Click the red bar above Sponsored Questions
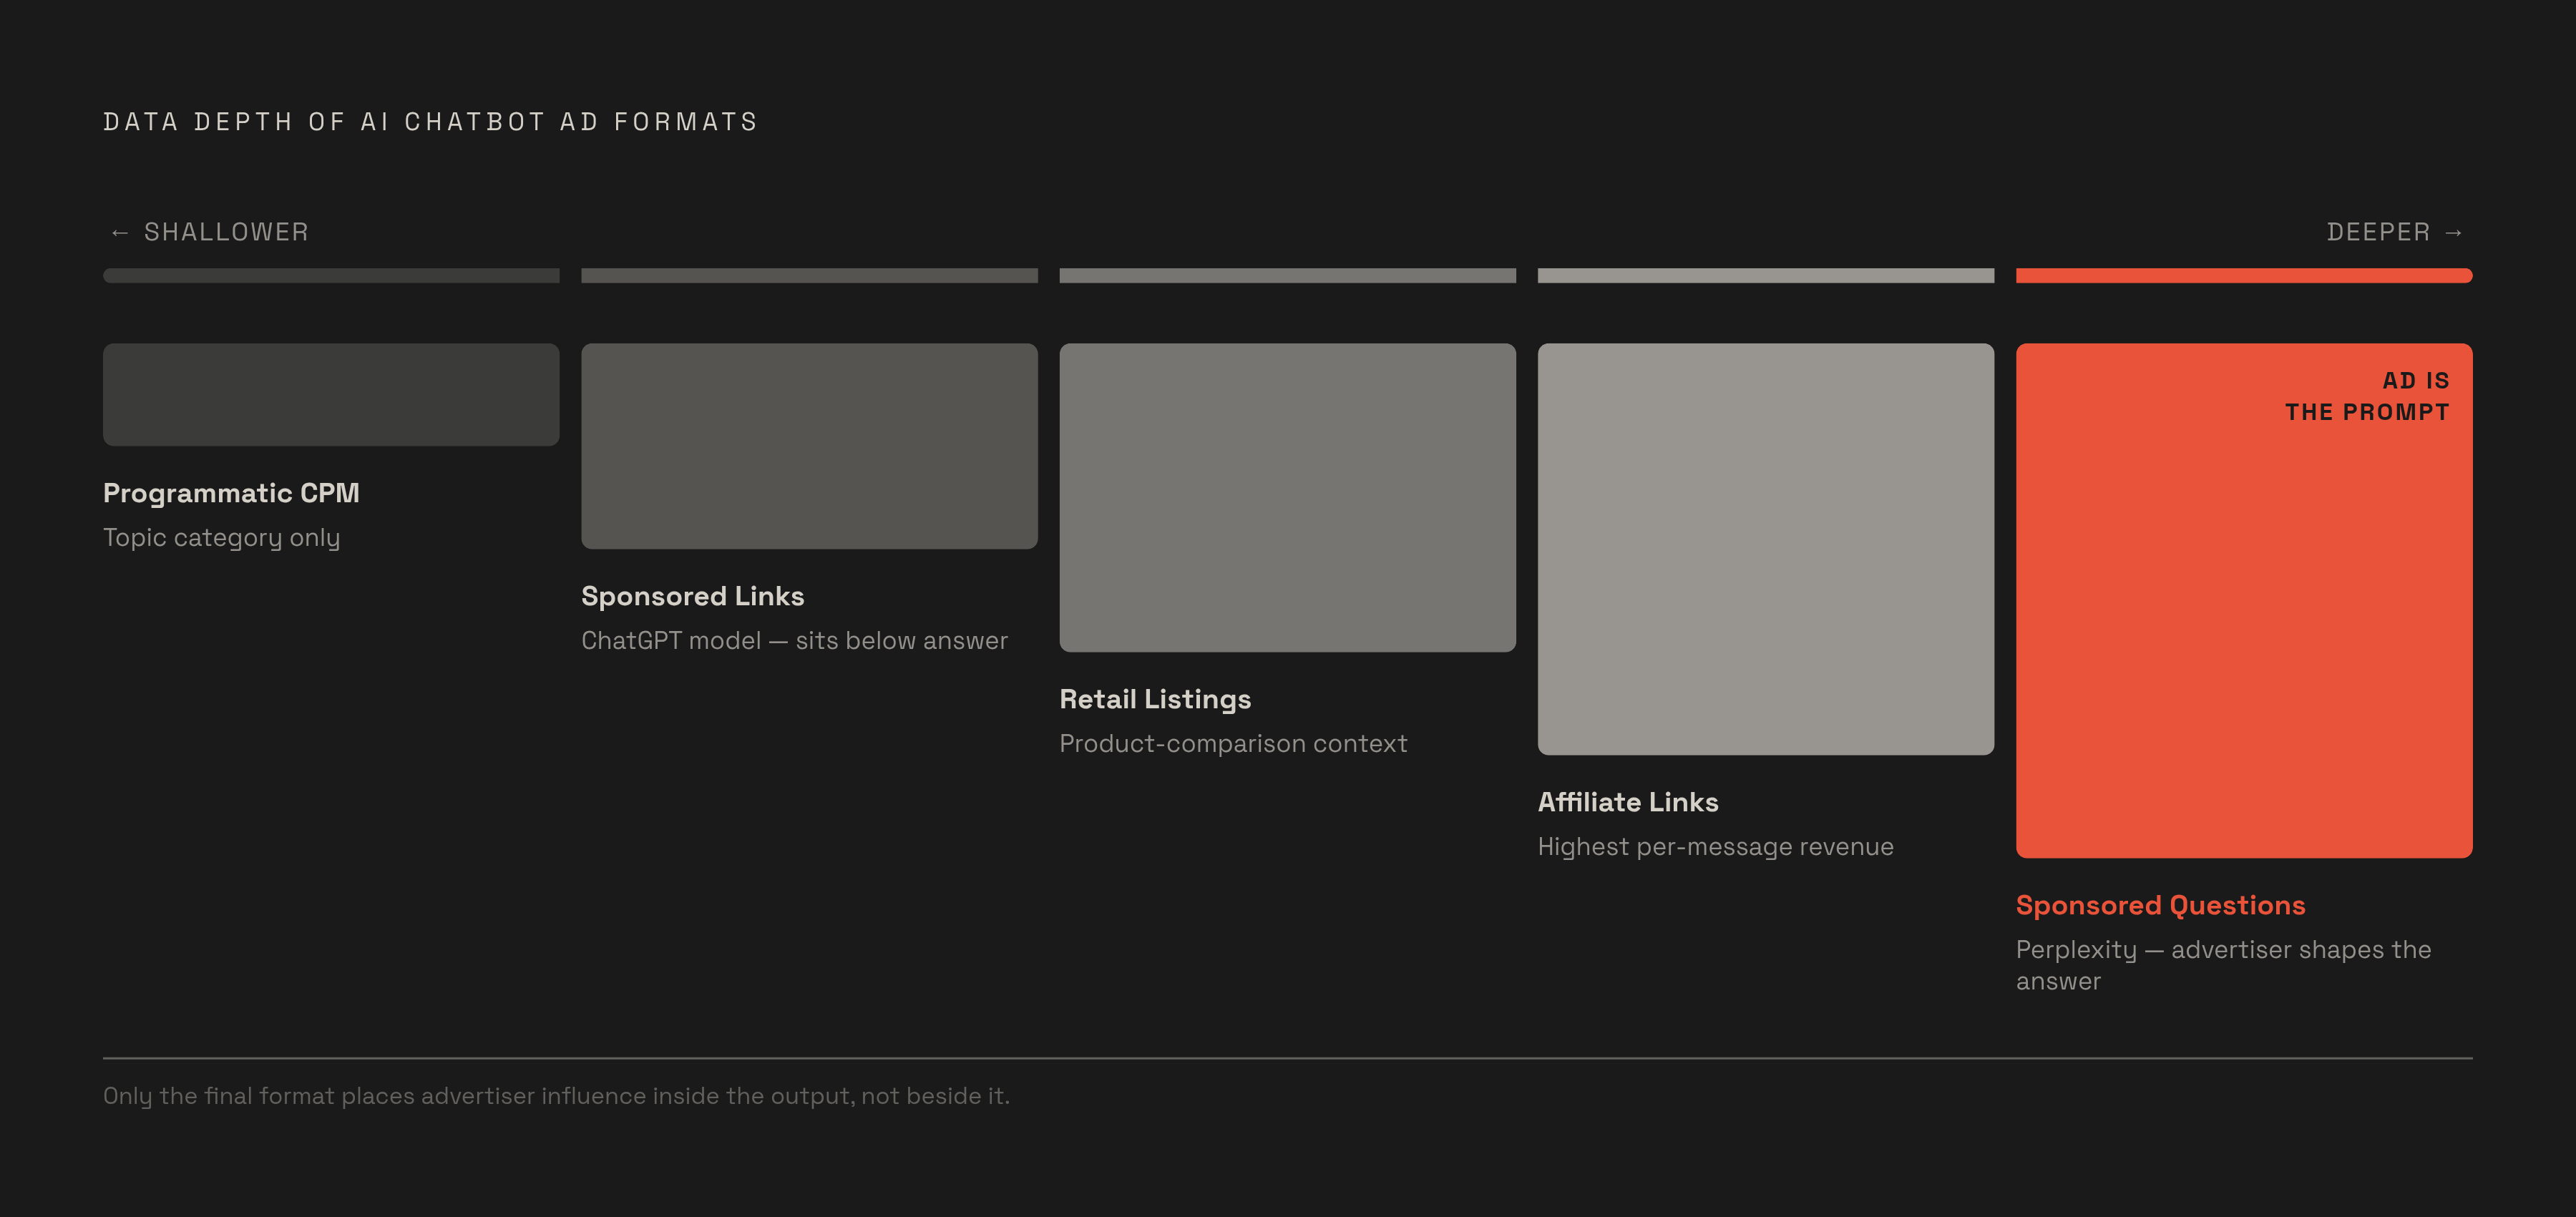The height and width of the screenshot is (1217, 2576). click(x=2244, y=275)
